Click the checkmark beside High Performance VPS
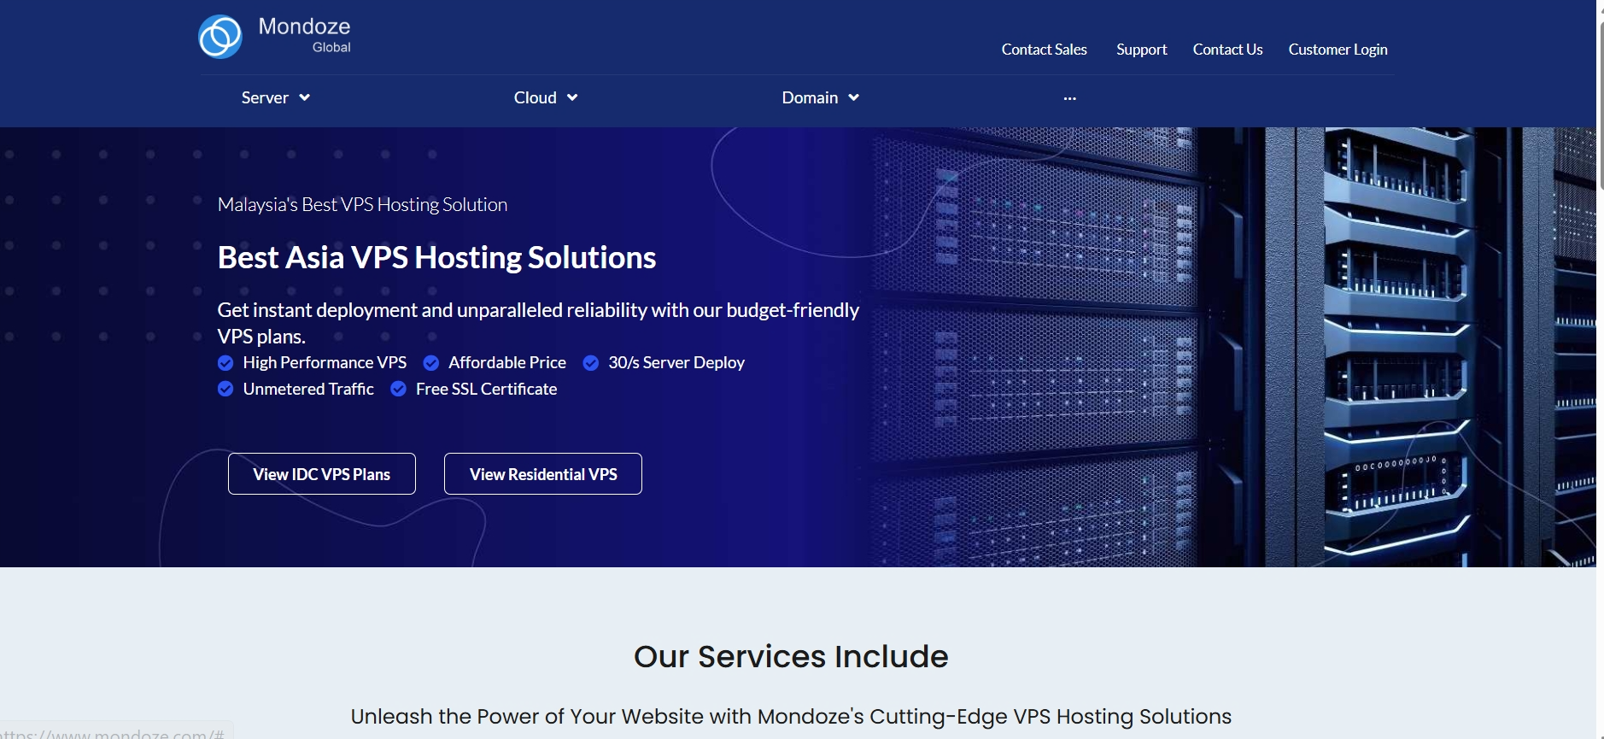The height and width of the screenshot is (739, 1604). click(225, 363)
